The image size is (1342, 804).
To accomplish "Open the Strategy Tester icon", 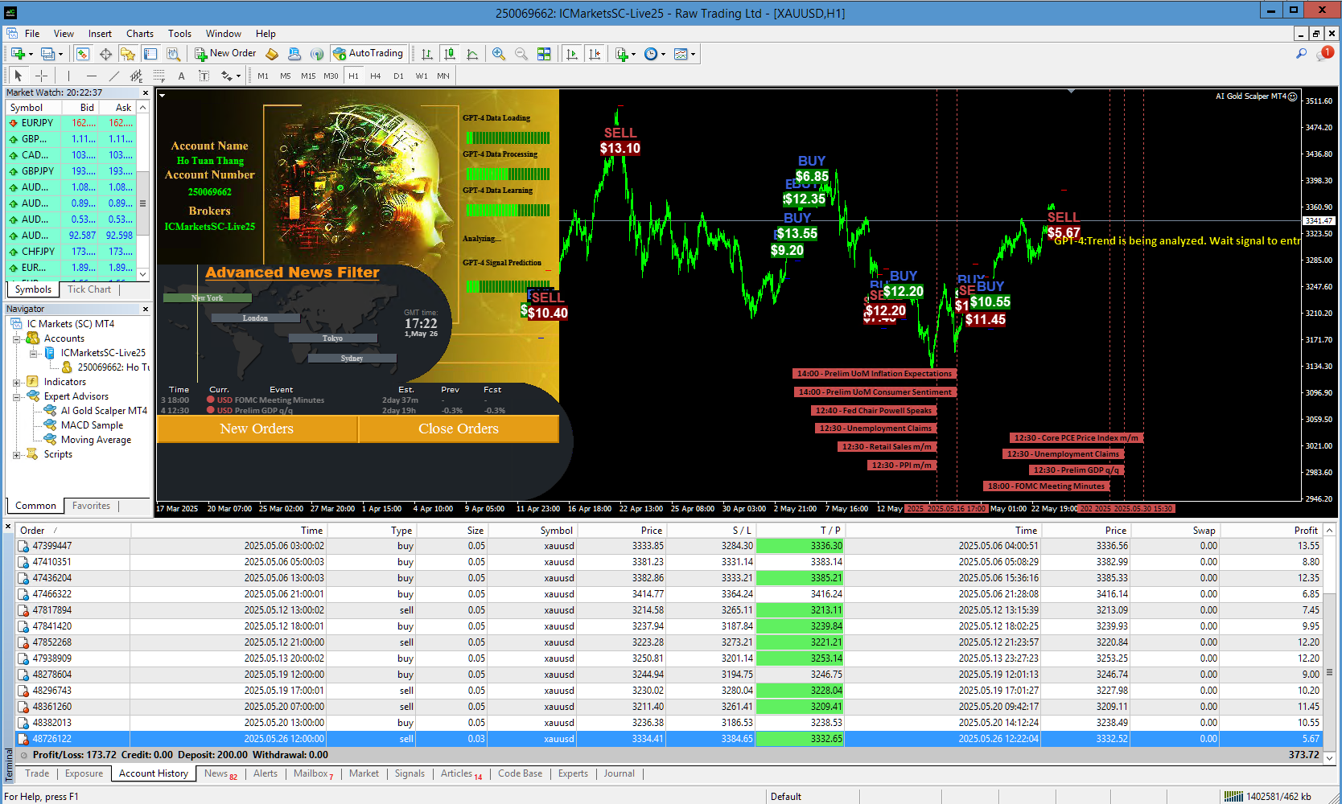I will click(173, 54).
